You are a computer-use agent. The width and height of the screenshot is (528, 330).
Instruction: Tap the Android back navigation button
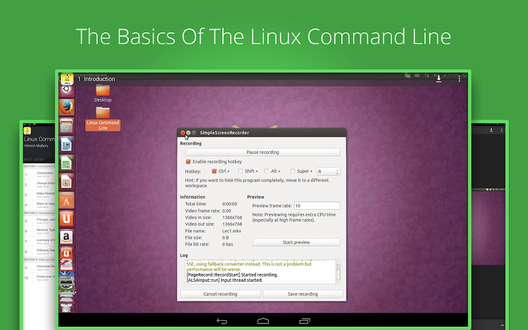[222, 321]
